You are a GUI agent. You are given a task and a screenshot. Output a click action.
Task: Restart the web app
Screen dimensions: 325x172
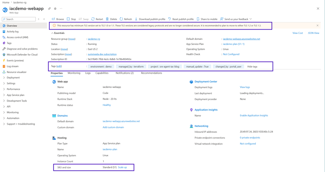coord(97,19)
